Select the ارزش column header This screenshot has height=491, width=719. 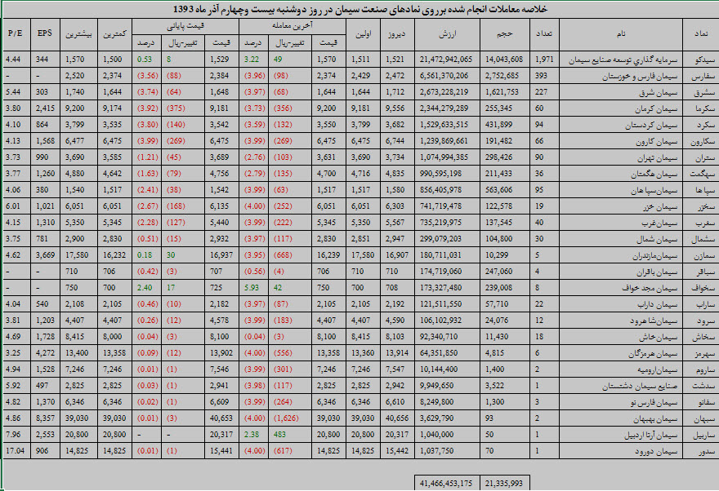coord(448,34)
